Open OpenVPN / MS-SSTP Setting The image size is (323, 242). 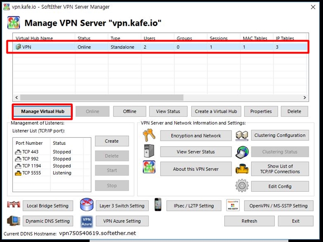(x=279, y=206)
